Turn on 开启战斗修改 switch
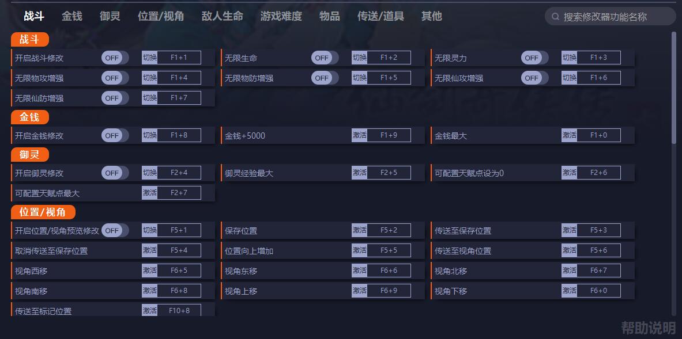682x339 pixels. click(115, 58)
